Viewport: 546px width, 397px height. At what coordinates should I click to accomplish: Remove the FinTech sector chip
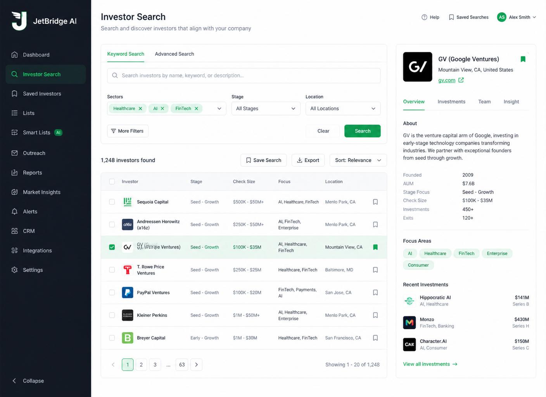click(x=196, y=109)
